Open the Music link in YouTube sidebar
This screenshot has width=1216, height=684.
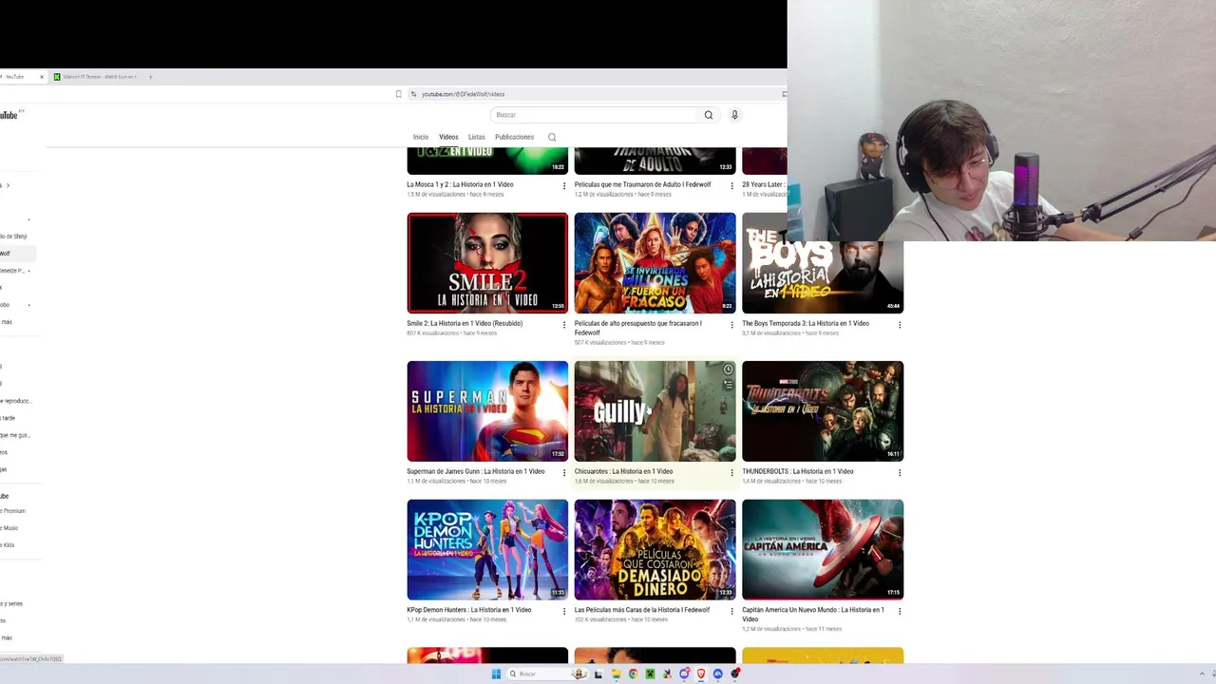(x=9, y=528)
